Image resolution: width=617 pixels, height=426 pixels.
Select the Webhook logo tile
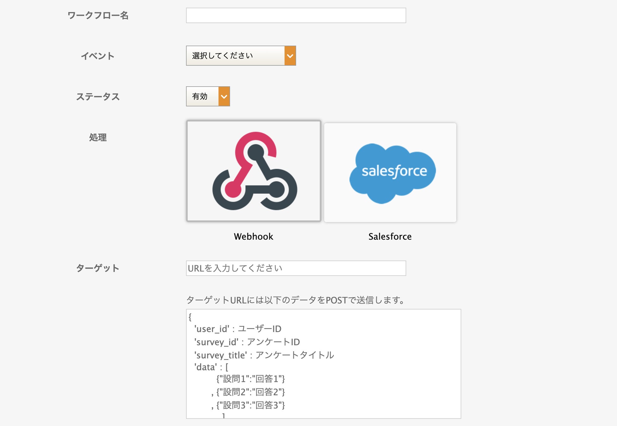pyautogui.click(x=253, y=171)
